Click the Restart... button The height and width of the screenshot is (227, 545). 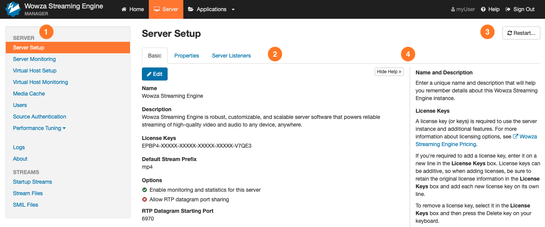(521, 33)
